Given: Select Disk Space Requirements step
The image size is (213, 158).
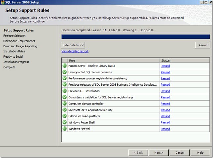Looking at the screenshot, I should tap(19, 41).
